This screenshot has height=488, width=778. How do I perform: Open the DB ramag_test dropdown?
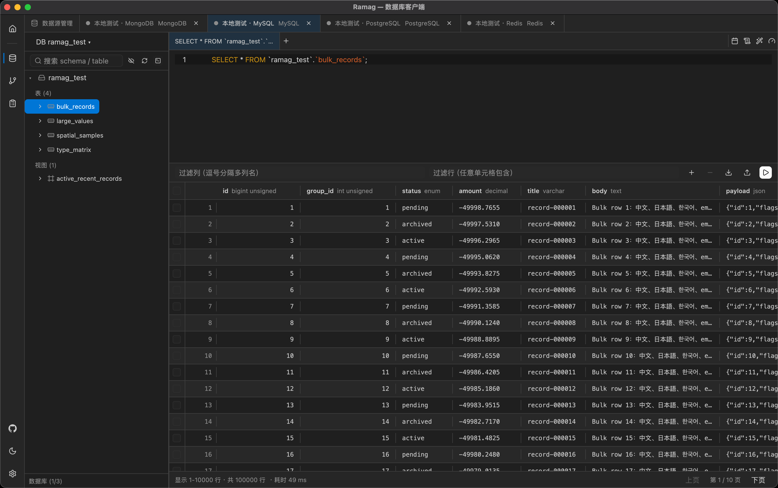tap(63, 42)
